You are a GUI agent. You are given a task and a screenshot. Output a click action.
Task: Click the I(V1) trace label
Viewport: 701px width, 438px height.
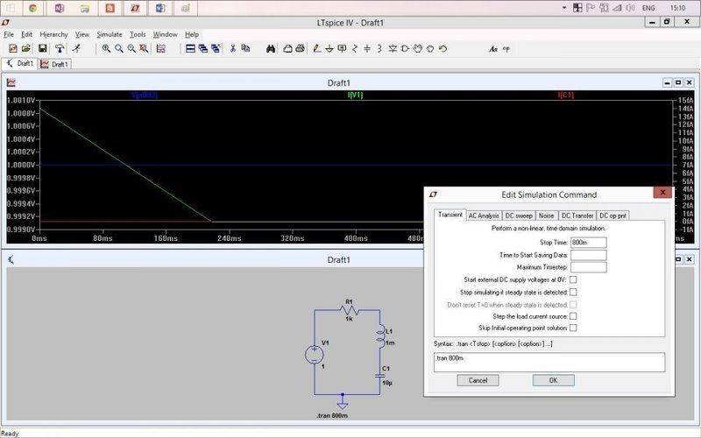(x=356, y=95)
